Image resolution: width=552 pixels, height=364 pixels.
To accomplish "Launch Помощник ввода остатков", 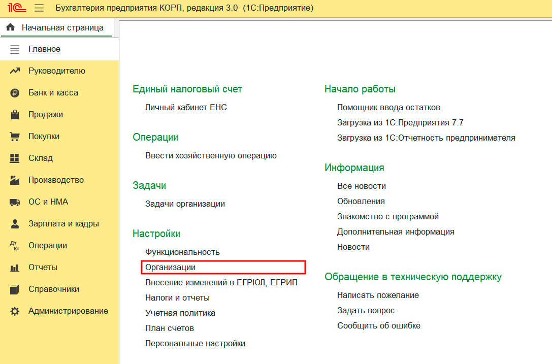I will click(388, 107).
